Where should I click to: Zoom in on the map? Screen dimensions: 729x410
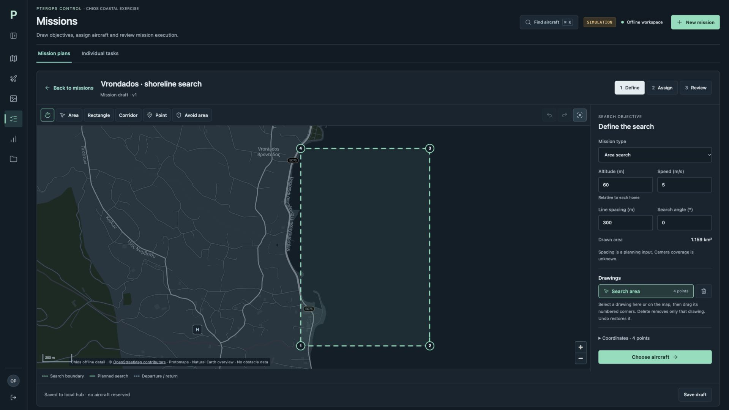581,347
